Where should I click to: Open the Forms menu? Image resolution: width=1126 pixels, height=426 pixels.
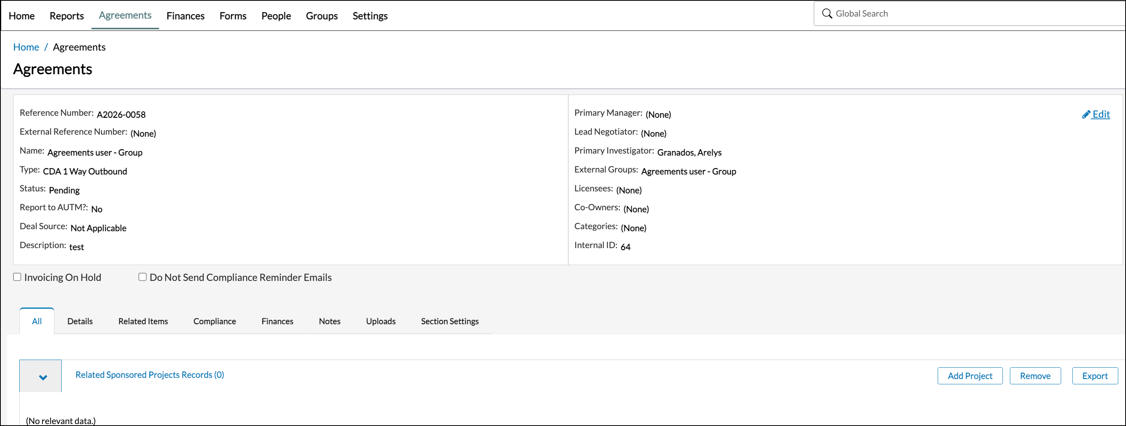point(233,16)
